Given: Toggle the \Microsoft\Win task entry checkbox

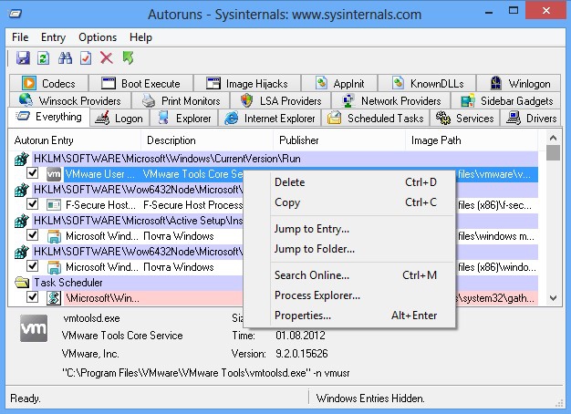Looking at the screenshot, I should click(x=33, y=298).
